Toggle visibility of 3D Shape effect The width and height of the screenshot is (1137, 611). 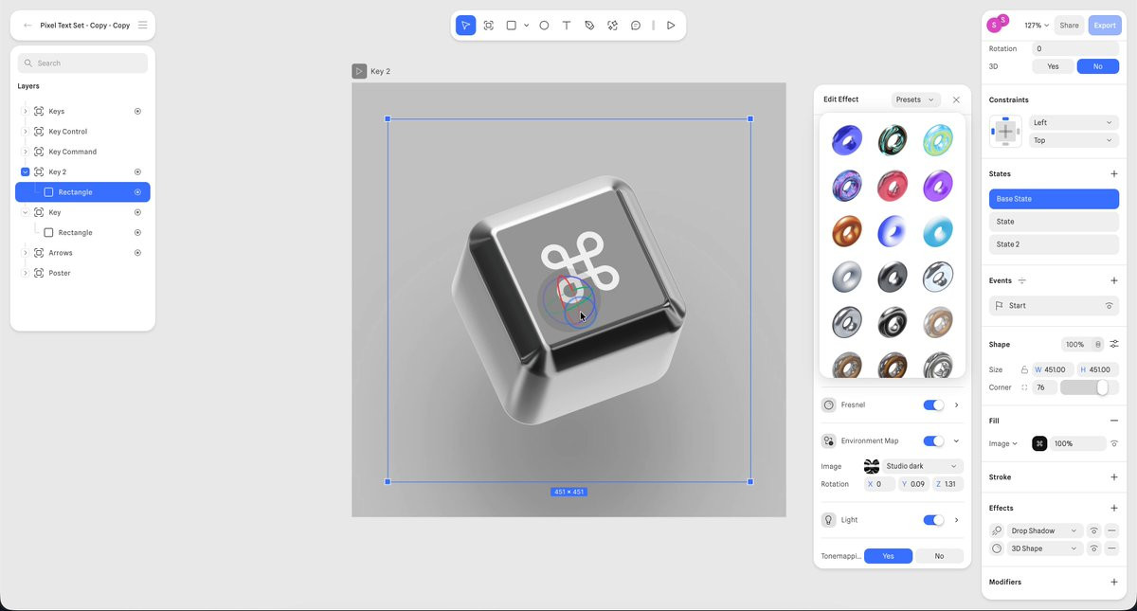click(1093, 548)
